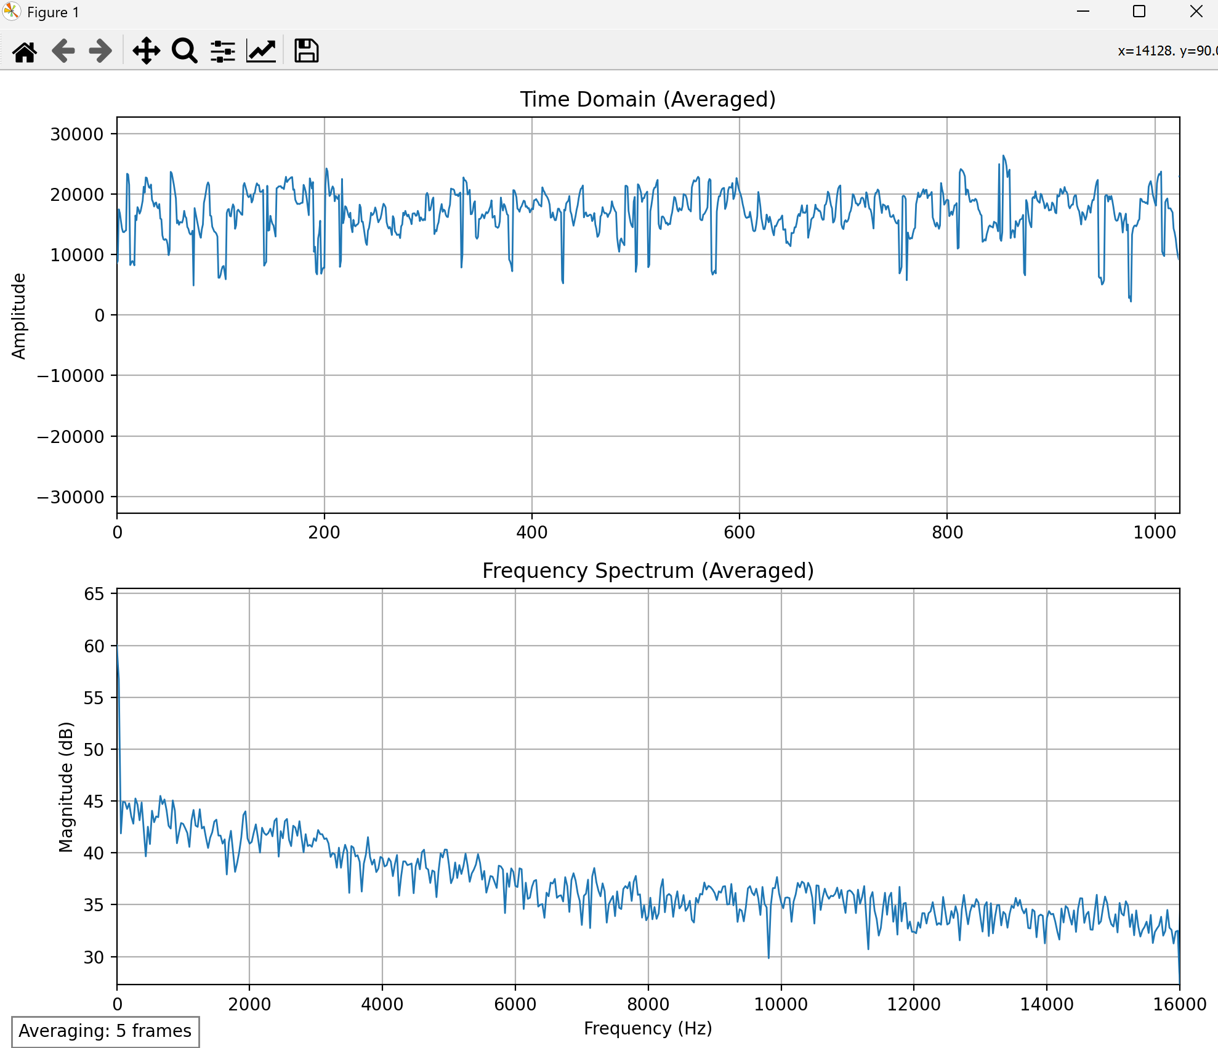Toggle zoom-to-rectangle mode
Screen dimensions: 1218x1048
tap(184, 51)
